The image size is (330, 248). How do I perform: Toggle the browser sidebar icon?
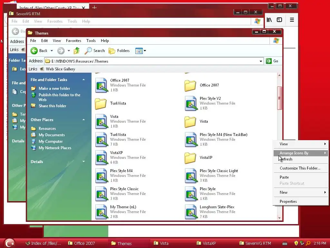(279, 20)
